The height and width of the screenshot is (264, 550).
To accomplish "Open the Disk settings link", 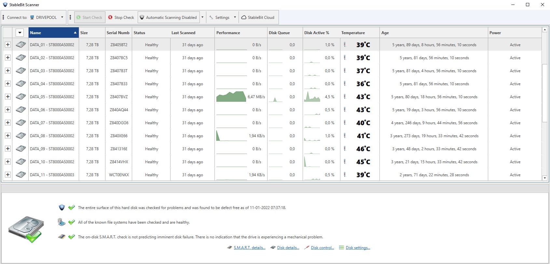I will coord(358,248).
